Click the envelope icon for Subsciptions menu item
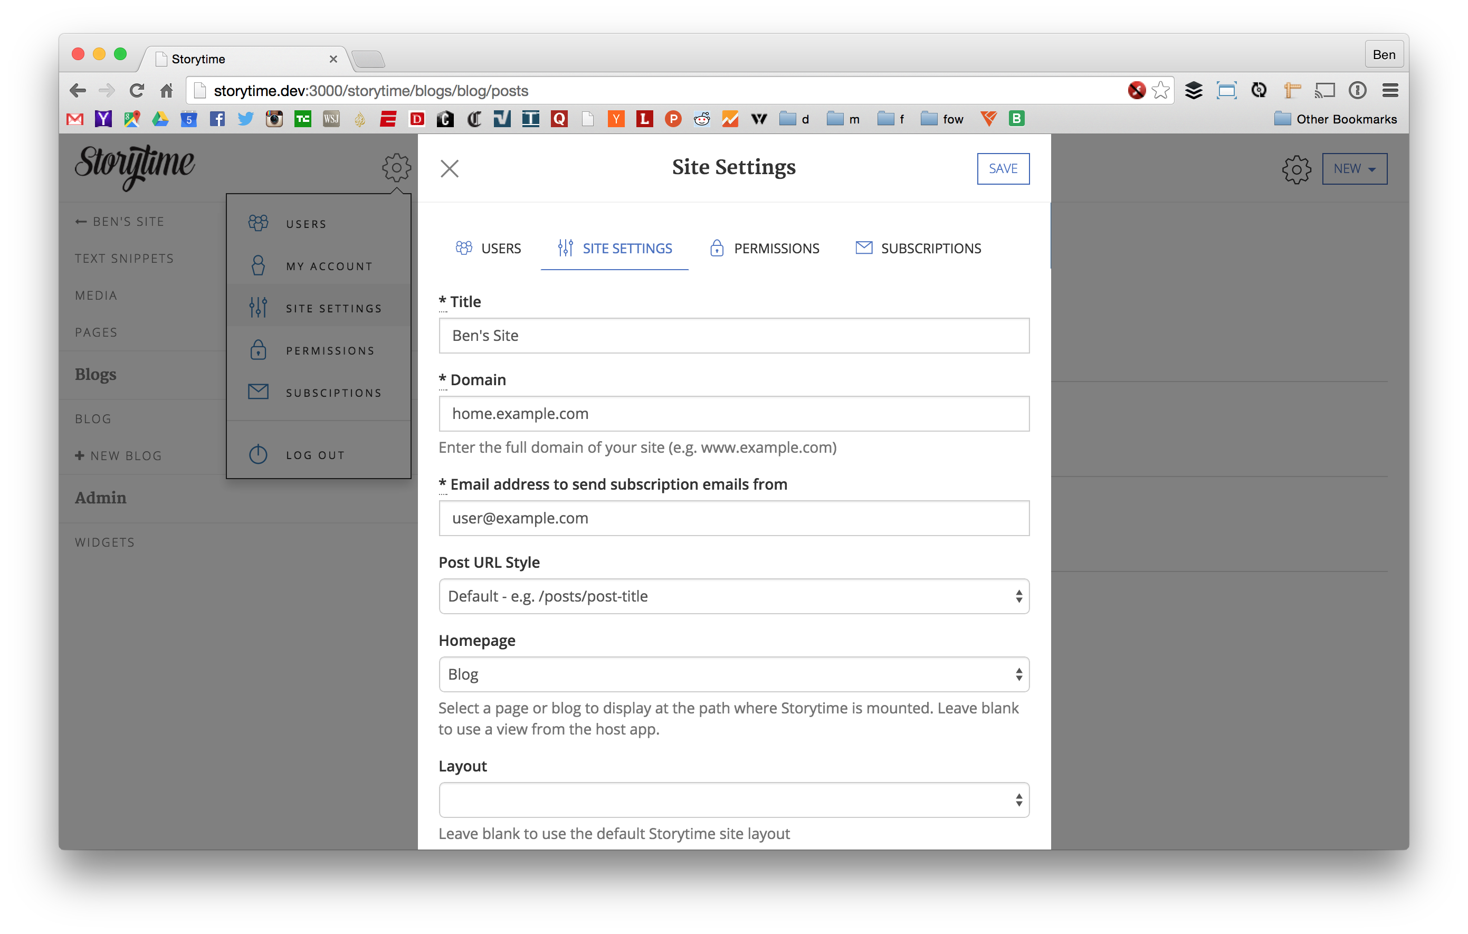This screenshot has width=1468, height=934. click(x=258, y=392)
